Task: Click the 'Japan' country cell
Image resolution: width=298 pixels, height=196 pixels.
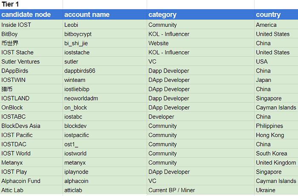Action: [x=276, y=80]
